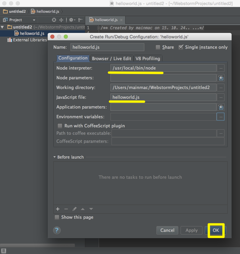Select External Libraries in project tree
This screenshot has width=240, height=254.
pyautogui.click(x=30, y=40)
